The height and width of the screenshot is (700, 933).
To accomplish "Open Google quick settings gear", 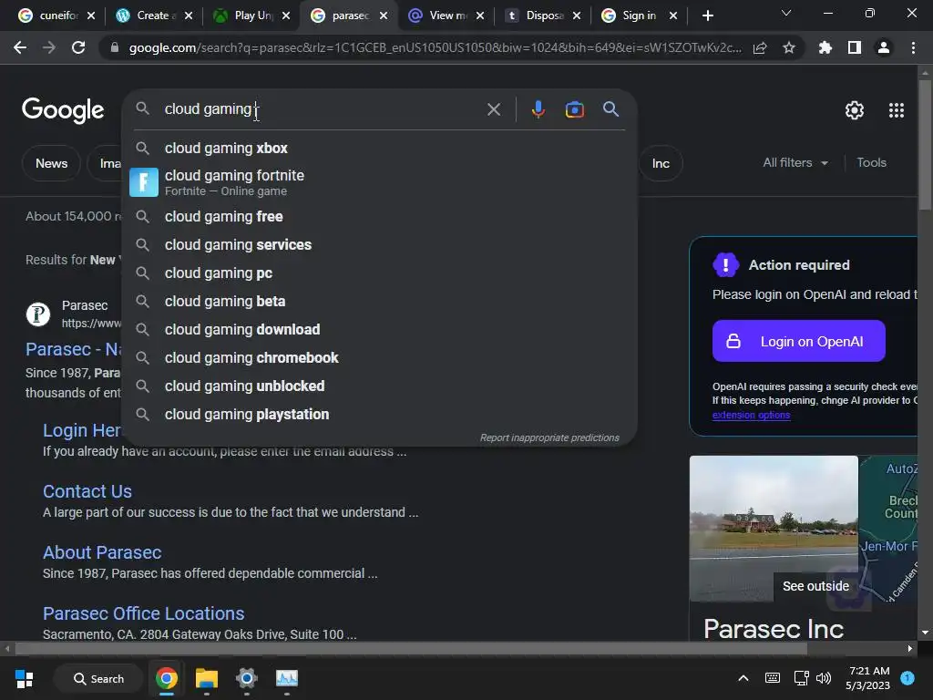I will (x=855, y=110).
